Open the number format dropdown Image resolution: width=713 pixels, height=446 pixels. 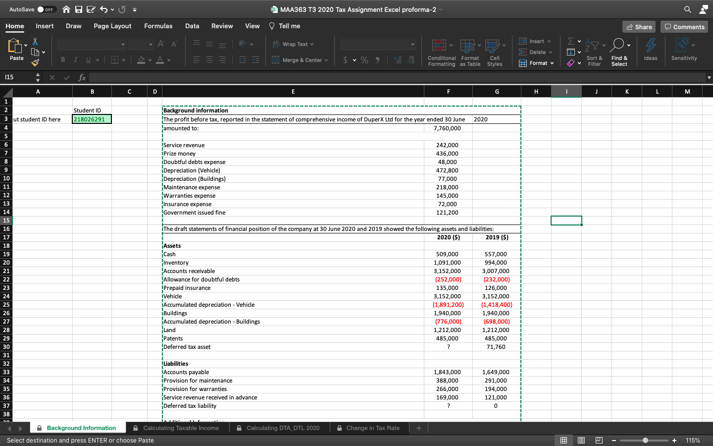(412, 45)
